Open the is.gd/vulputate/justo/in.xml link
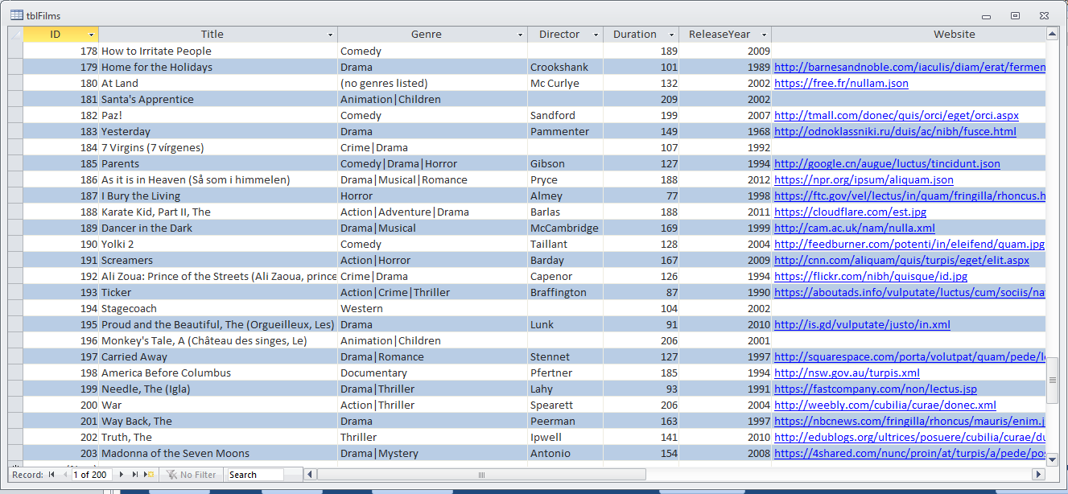The width and height of the screenshot is (1068, 494). tap(862, 324)
